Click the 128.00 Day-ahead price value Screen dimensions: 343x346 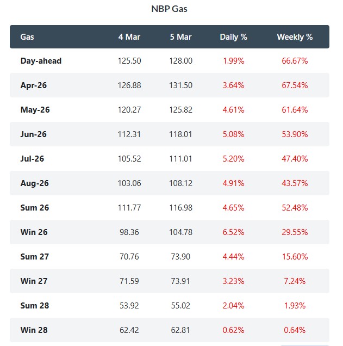181,61
